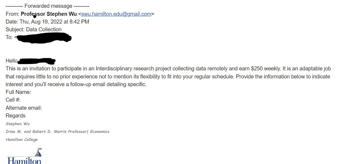The image size is (338, 164).
Task: Click the Full Name: field line
Action: tap(18, 92)
